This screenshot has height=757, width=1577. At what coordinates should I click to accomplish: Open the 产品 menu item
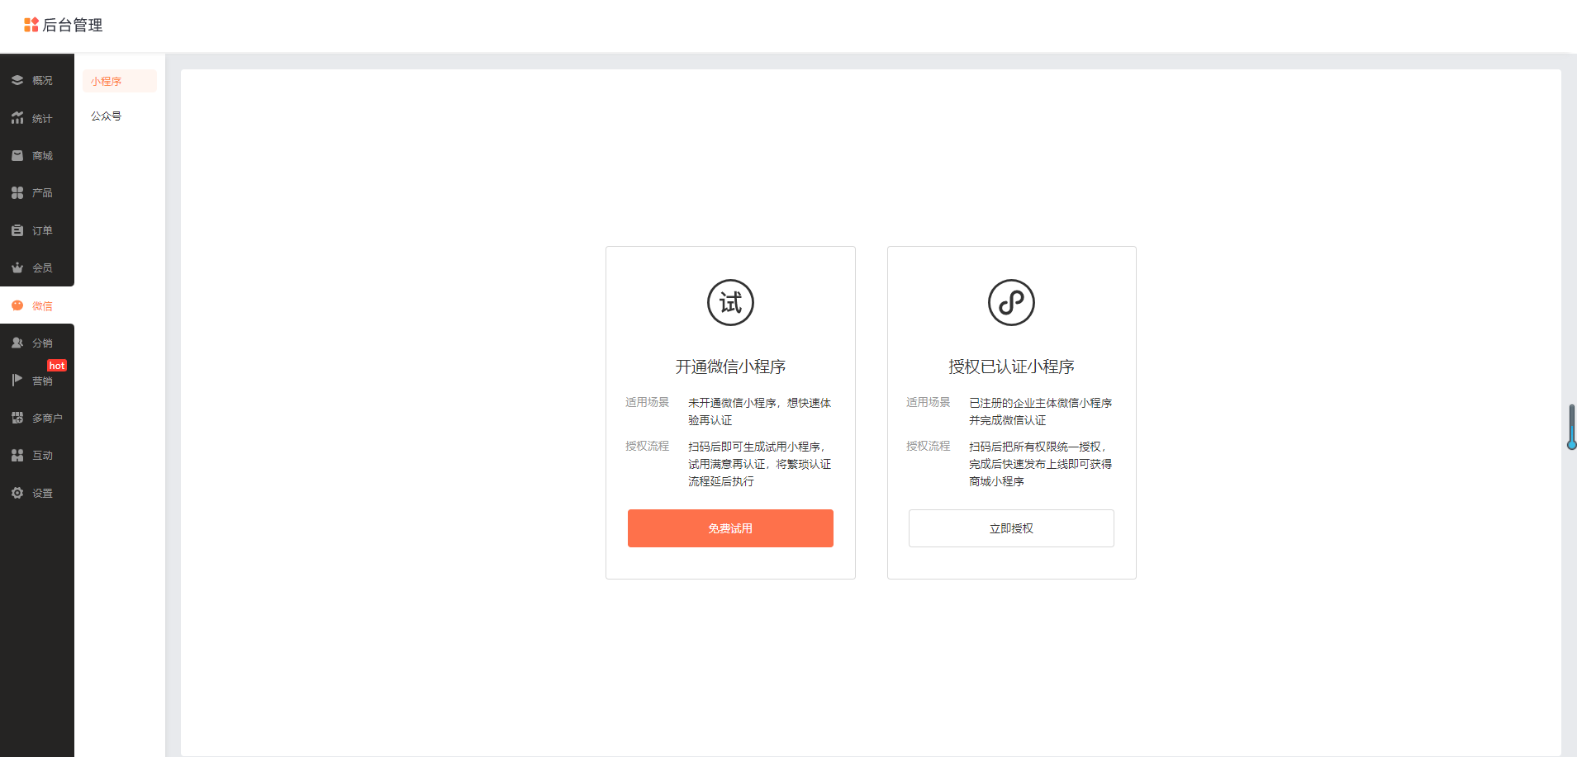coord(37,192)
